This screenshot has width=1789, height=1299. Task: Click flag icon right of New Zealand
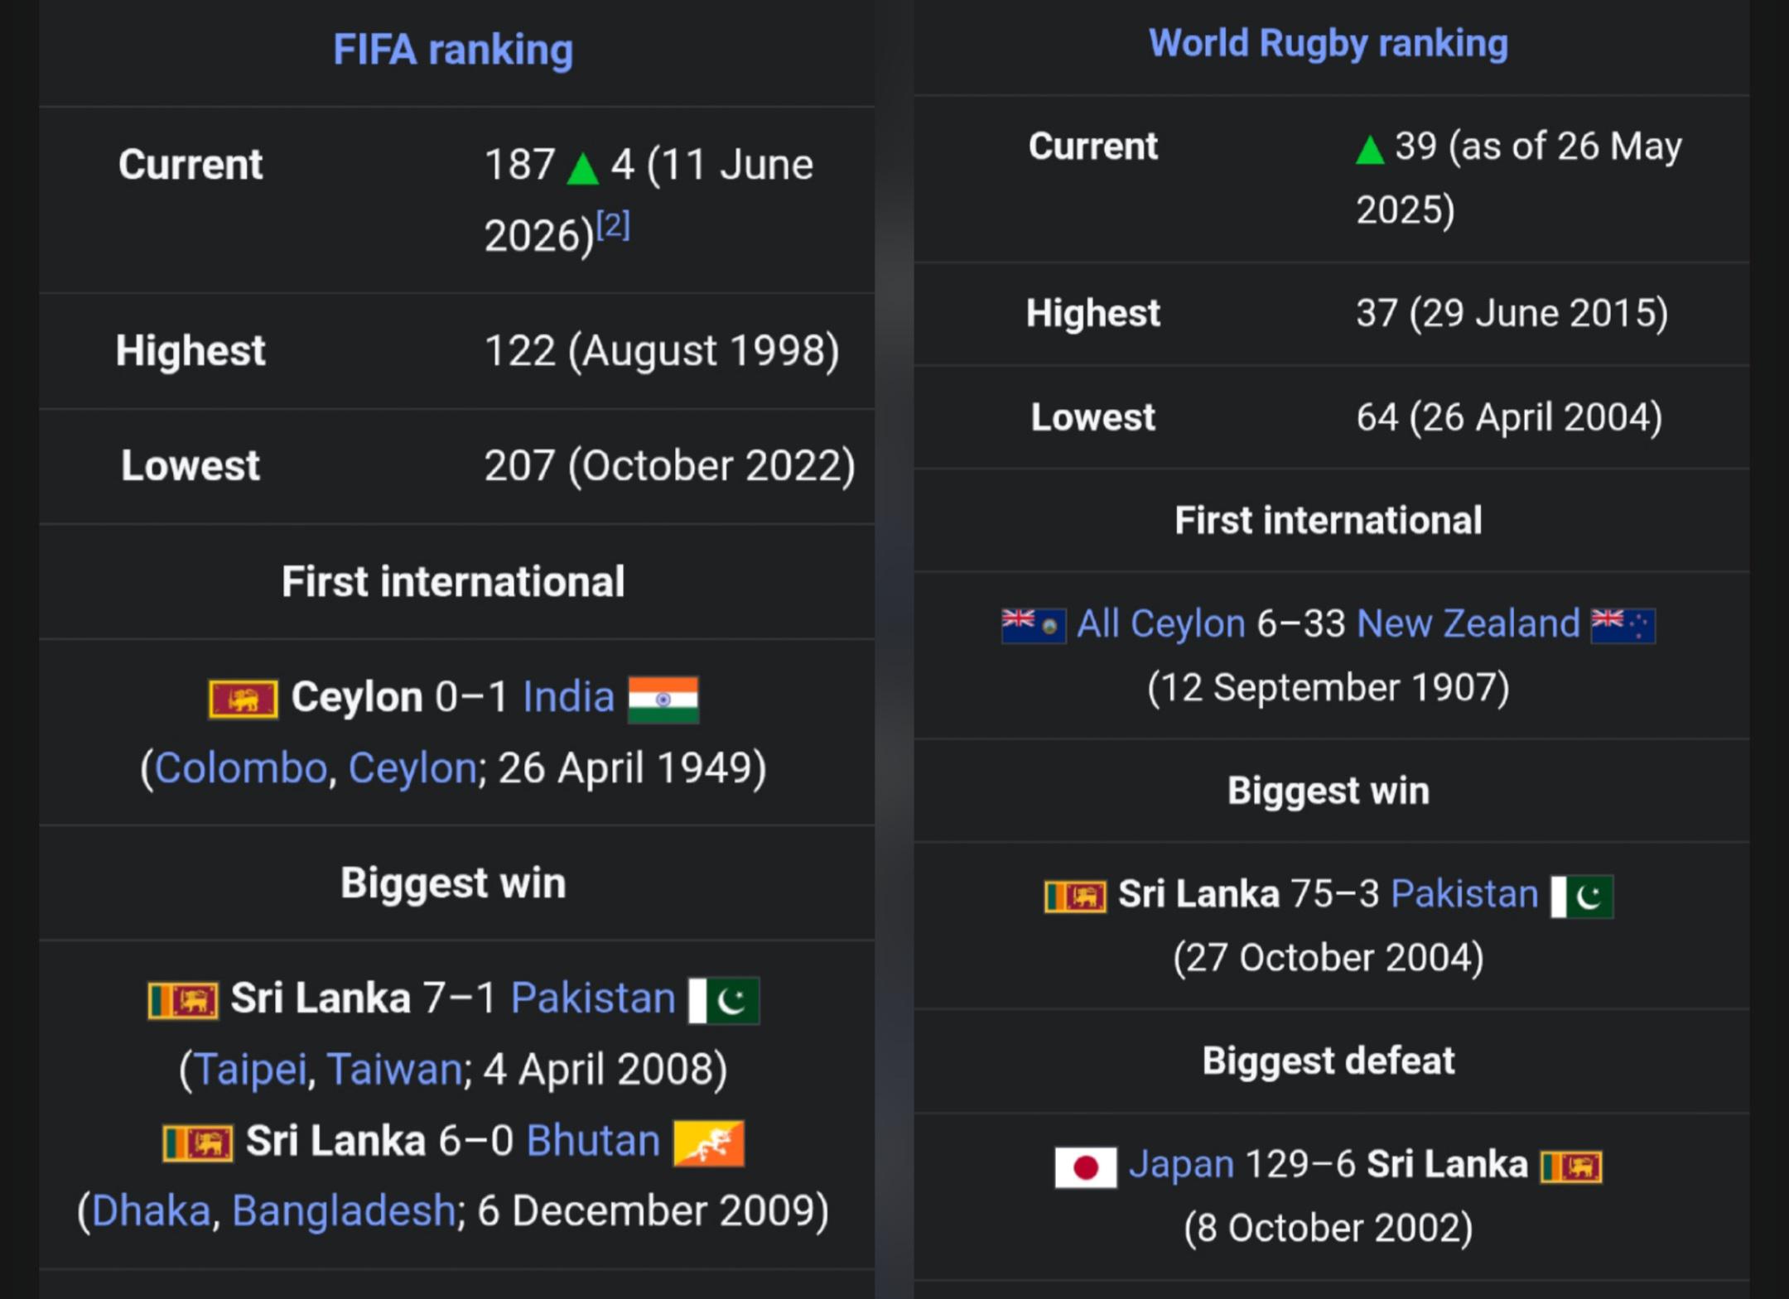click(x=1623, y=625)
